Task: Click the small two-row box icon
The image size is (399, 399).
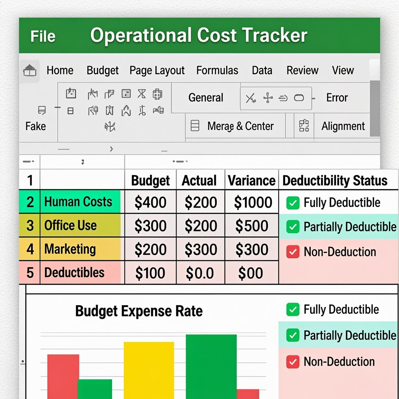Action: (x=71, y=111)
